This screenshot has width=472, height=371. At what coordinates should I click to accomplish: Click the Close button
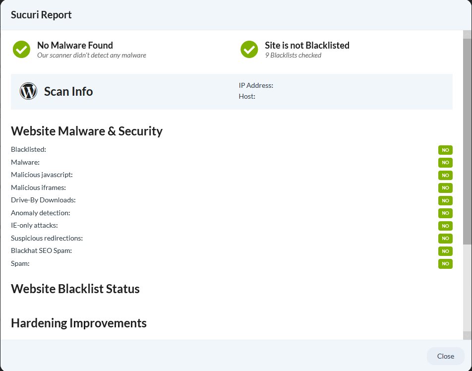click(445, 356)
